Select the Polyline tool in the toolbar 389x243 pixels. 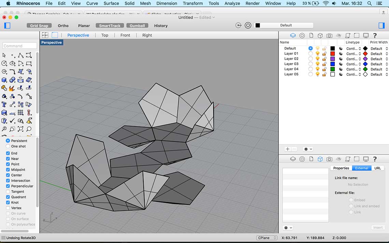point(20,55)
